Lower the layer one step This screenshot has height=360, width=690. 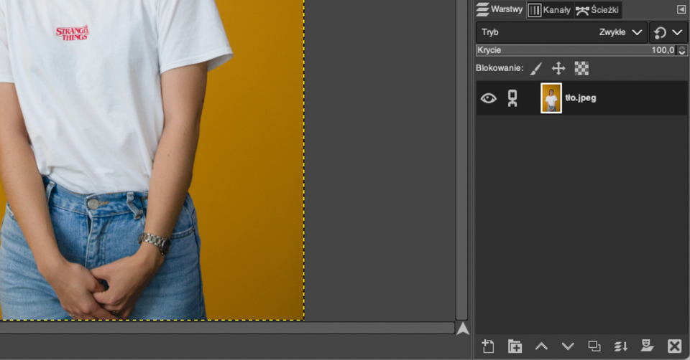point(568,346)
